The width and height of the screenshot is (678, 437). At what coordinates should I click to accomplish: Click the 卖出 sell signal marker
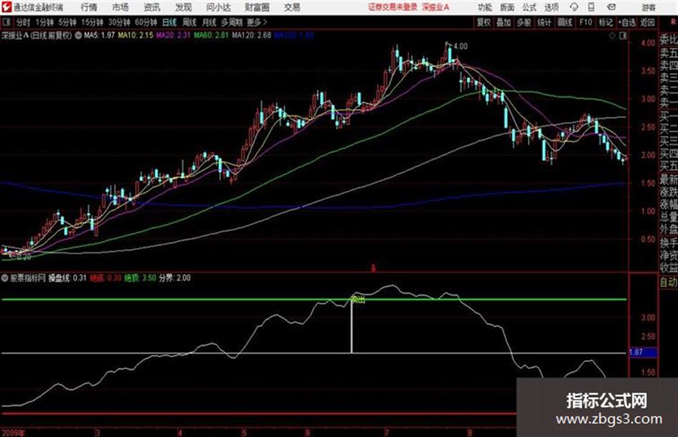tap(357, 299)
